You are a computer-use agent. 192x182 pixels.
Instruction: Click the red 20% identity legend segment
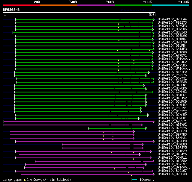tap(22, 5)
